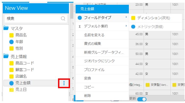The image size is (185, 103).
Task: Choose 変換 menu entry
Action: point(102,78)
